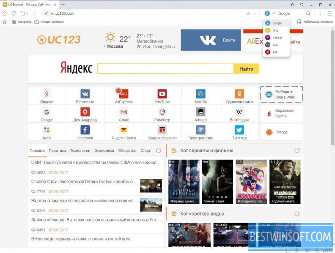Open the Яндекс.Почта shortcut tile
Screen dimensions: 335x253
tap(124, 132)
